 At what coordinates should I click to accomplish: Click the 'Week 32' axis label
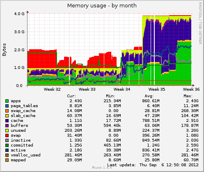(52, 89)
